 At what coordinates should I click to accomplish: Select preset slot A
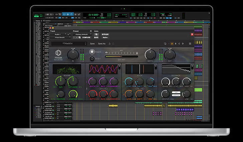coord(172,44)
